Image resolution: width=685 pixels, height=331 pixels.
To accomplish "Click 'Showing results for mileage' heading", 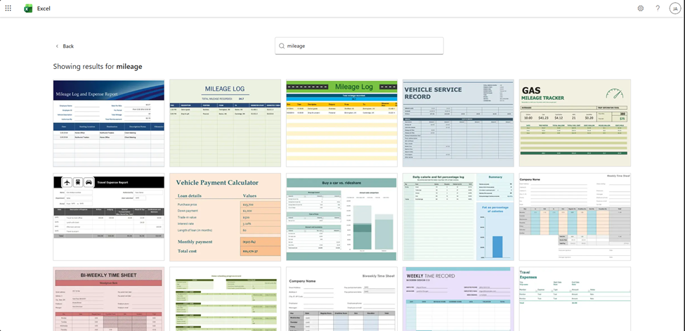I will click(x=98, y=67).
